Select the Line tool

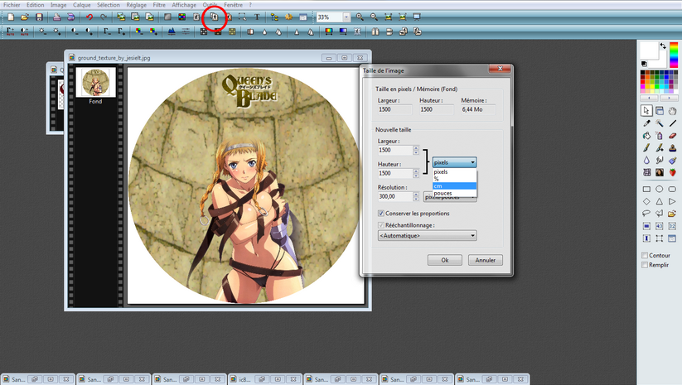click(x=672, y=123)
